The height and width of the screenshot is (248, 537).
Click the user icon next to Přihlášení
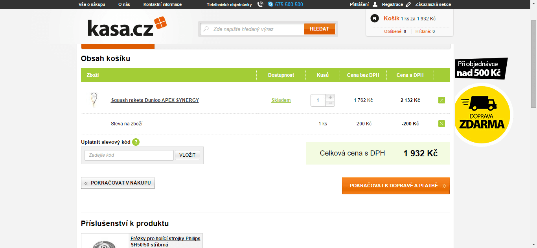click(375, 4)
